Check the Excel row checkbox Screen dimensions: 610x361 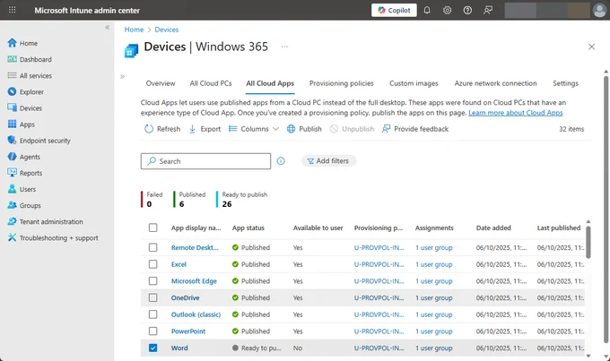[x=152, y=264]
